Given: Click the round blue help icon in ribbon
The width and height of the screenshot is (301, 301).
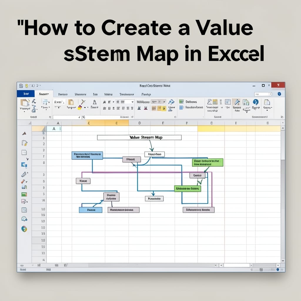Looking at the screenshot, I should [x=256, y=102].
